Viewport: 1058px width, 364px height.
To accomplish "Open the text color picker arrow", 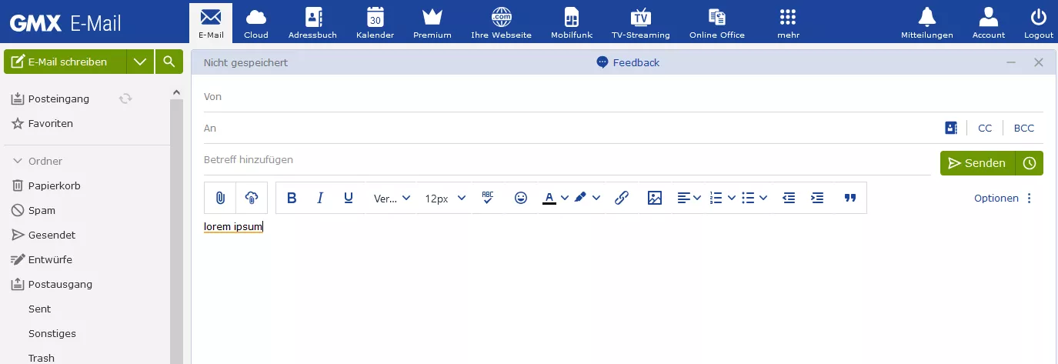I will coord(565,198).
